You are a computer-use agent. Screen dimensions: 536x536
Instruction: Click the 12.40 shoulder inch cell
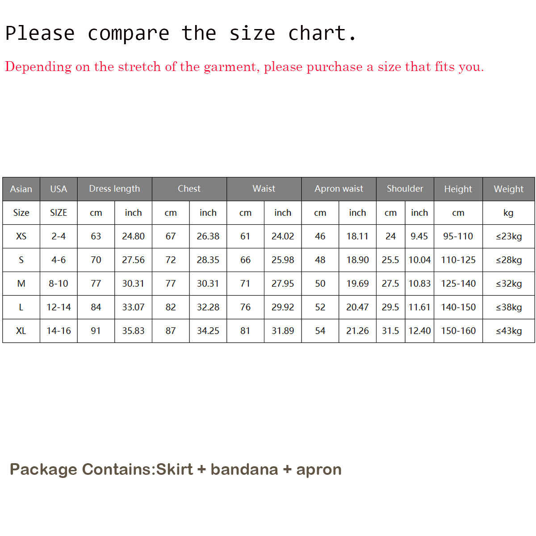(x=419, y=331)
